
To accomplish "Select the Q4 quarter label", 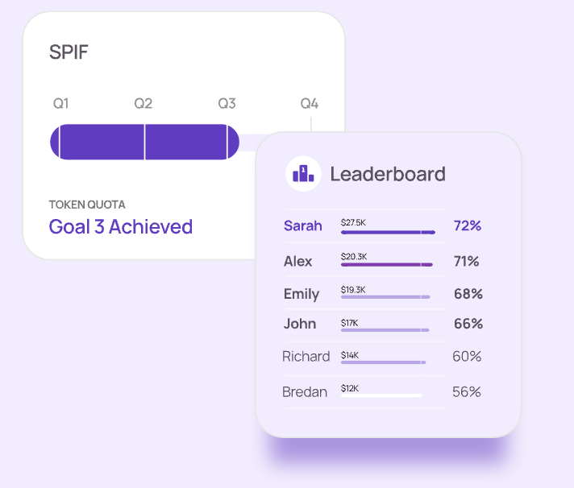I will [310, 104].
